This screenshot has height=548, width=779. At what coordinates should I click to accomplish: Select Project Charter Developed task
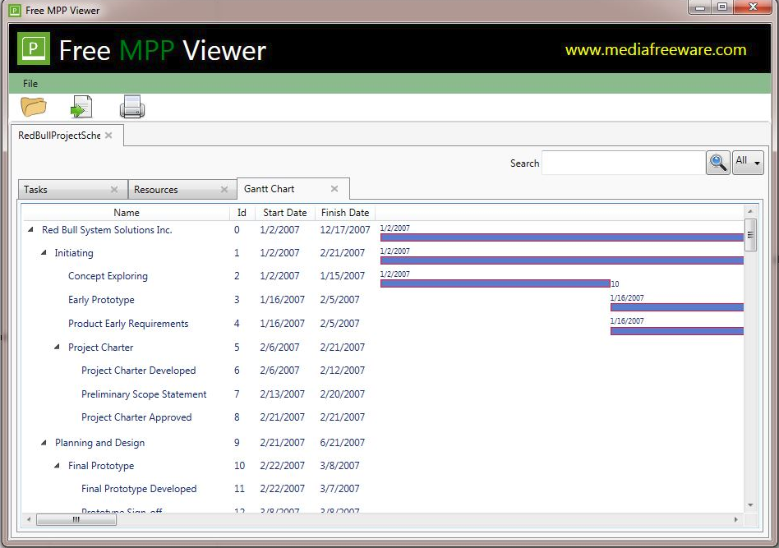(139, 371)
